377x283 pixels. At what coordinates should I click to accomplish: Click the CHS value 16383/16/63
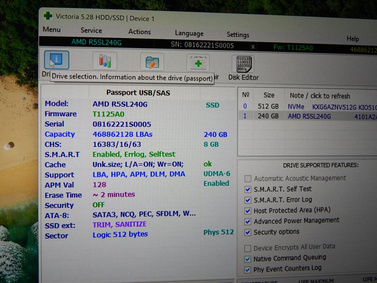[117, 144]
